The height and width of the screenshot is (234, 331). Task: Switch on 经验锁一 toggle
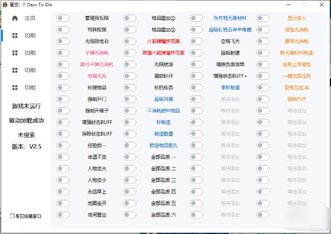point(63,146)
